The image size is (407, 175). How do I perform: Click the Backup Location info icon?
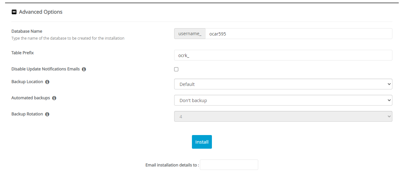click(x=47, y=82)
